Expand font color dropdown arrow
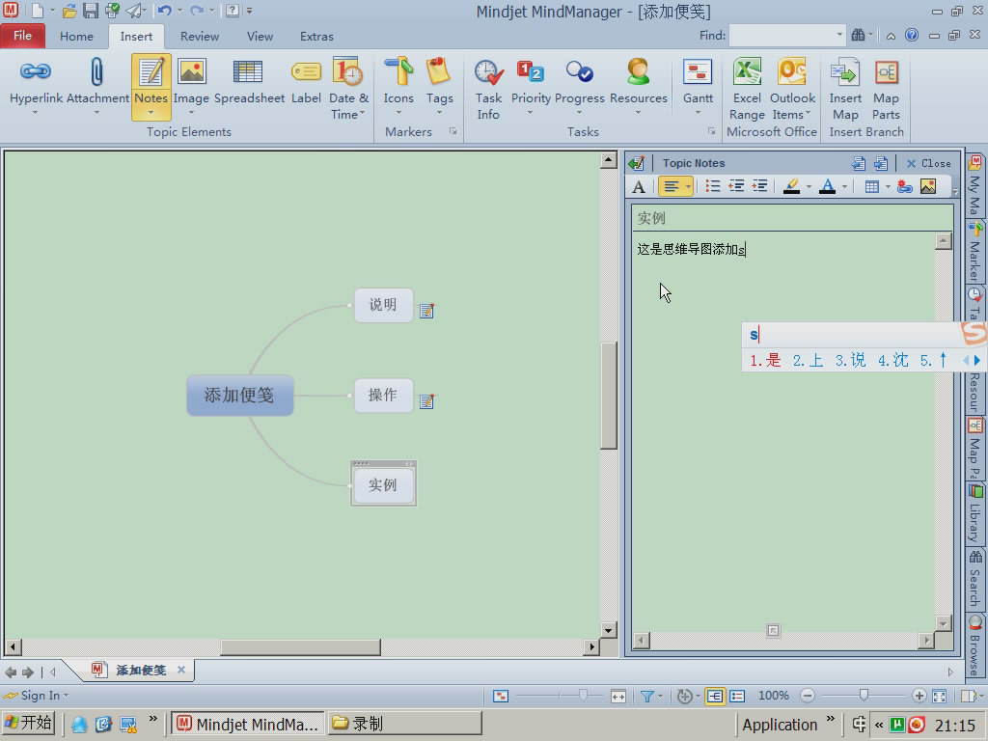This screenshot has width=988, height=741. click(x=844, y=186)
